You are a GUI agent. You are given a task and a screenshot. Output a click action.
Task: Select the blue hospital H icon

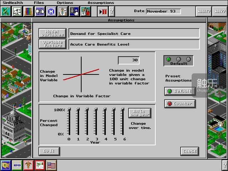(51, 11)
